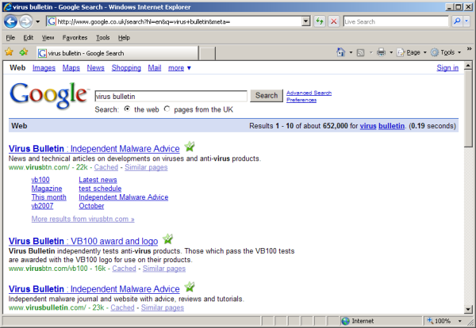The width and height of the screenshot is (476, 328).
Task: Select 'the web' radio button
Action: click(x=127, y=109)
